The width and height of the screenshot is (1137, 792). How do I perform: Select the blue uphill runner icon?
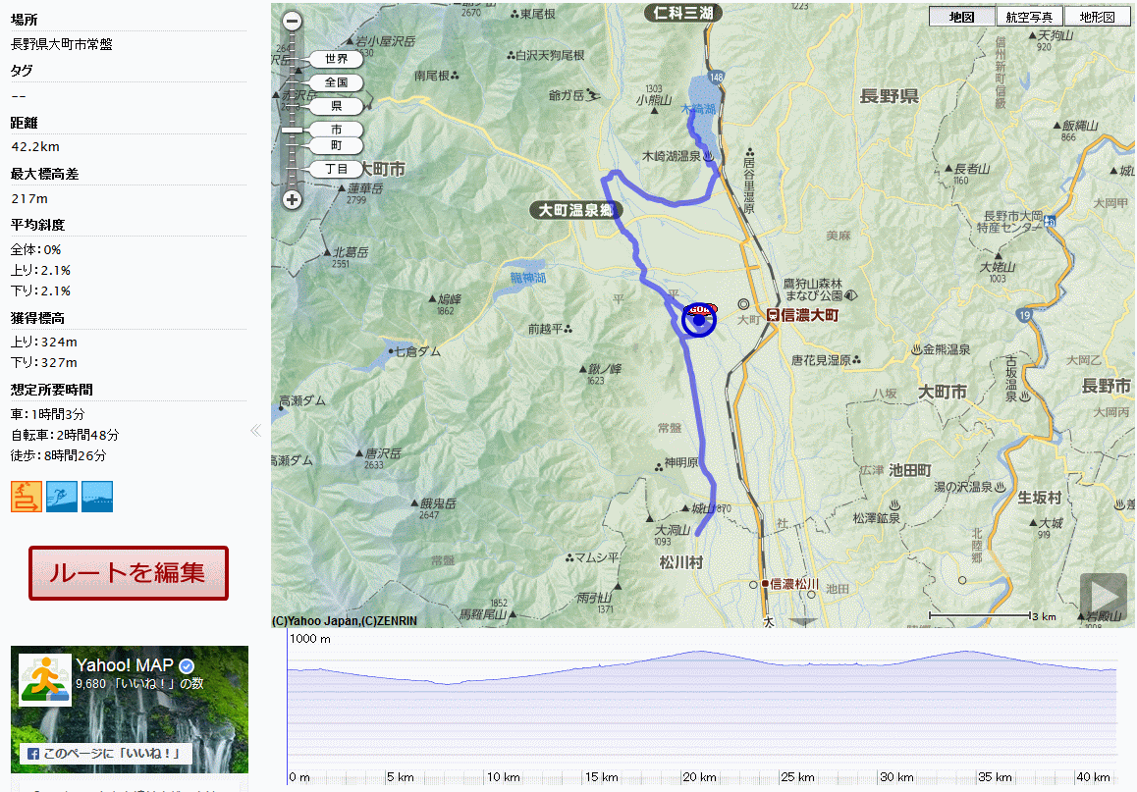coord(62,497)
